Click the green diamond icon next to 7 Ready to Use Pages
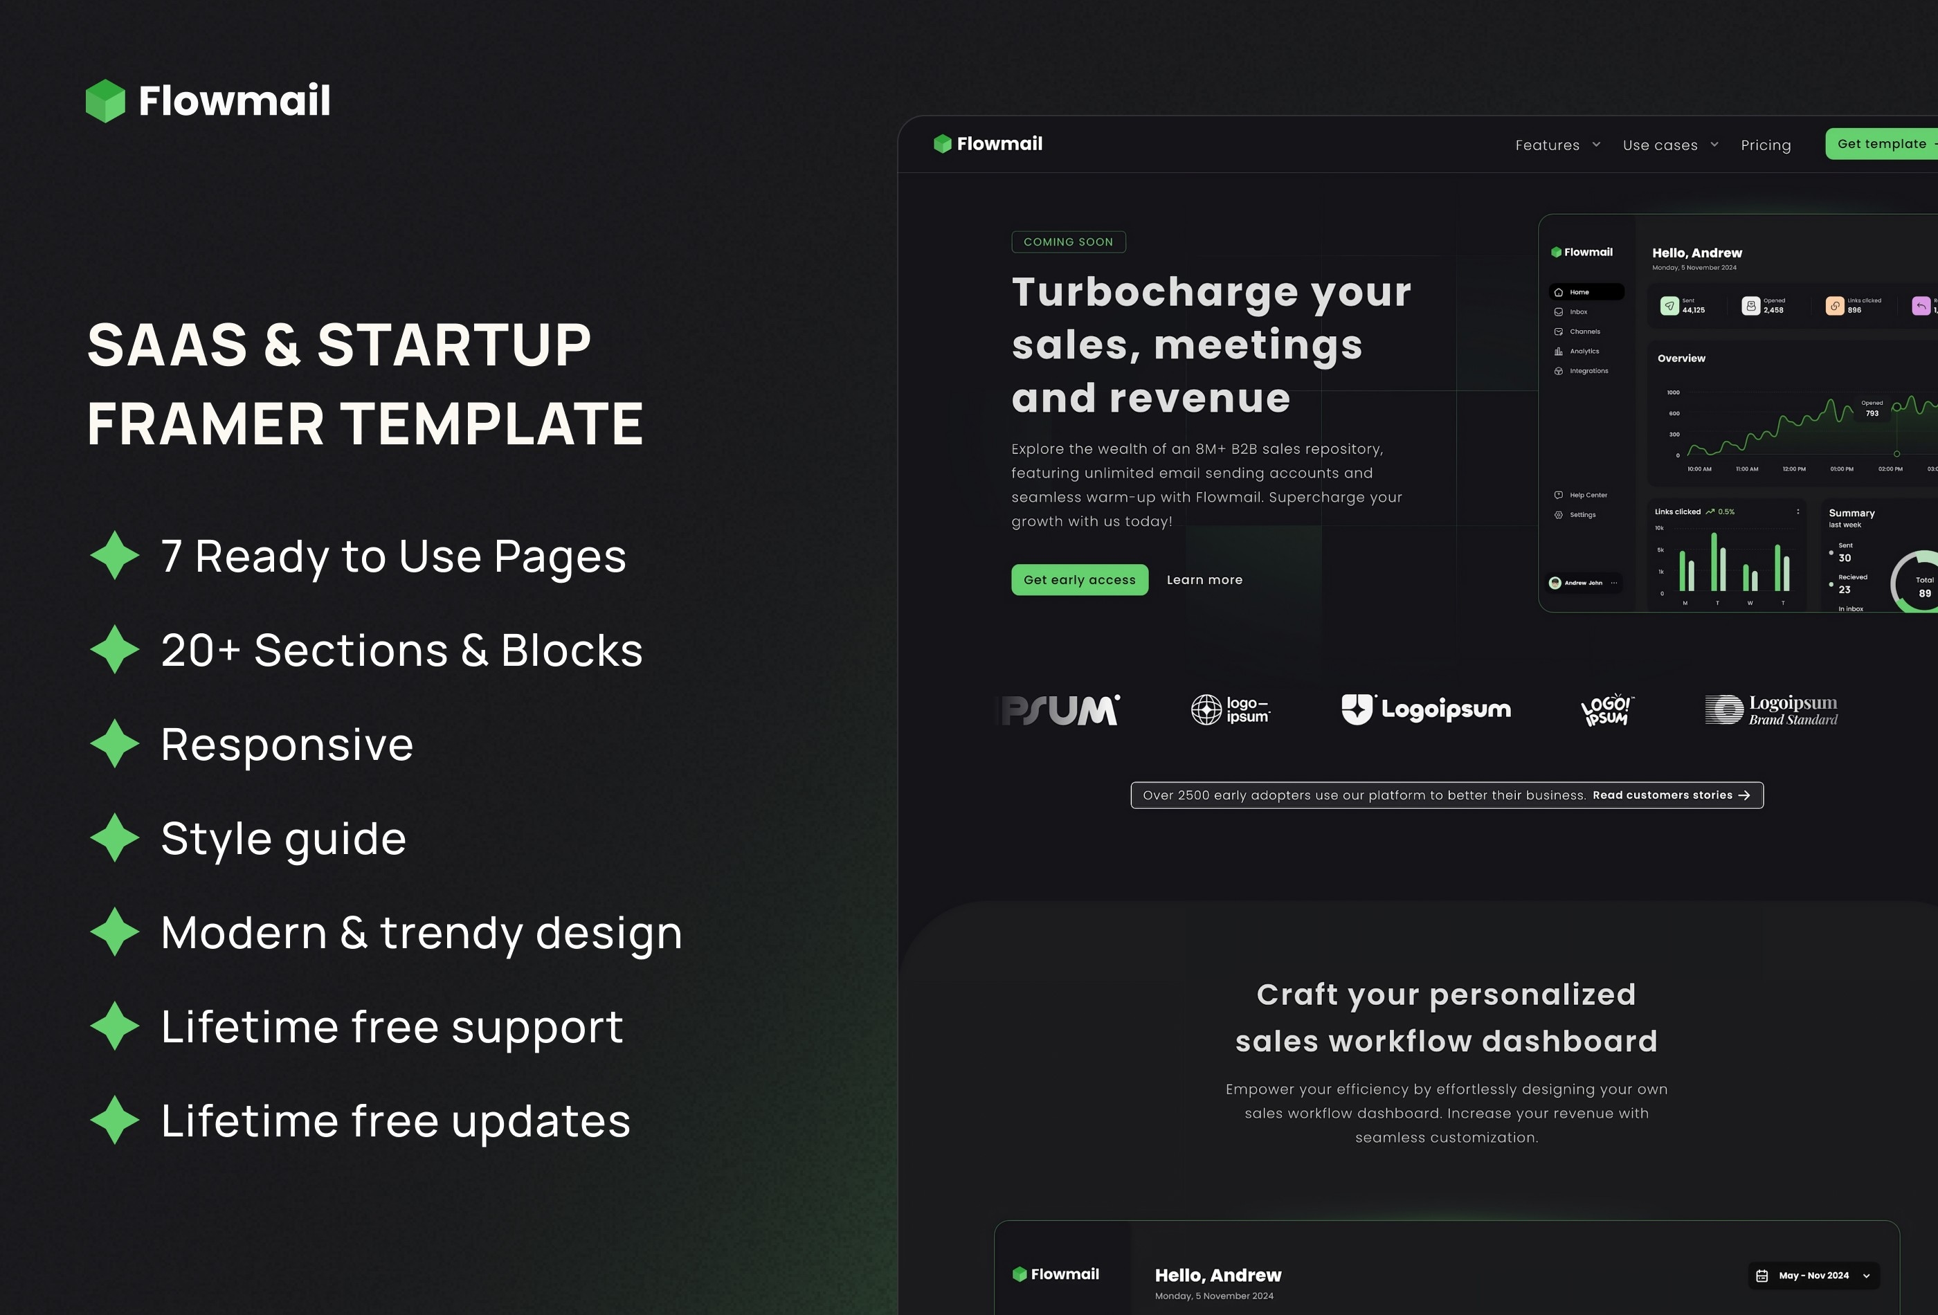This screenshot has width=1938, height=1315. coord(114,556)
